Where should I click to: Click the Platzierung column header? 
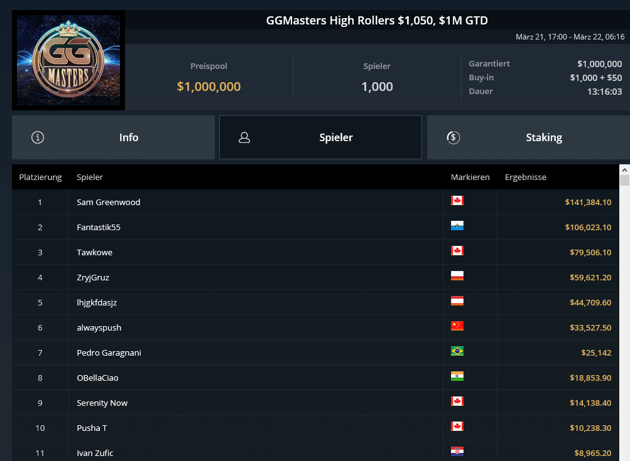(41, 177)
